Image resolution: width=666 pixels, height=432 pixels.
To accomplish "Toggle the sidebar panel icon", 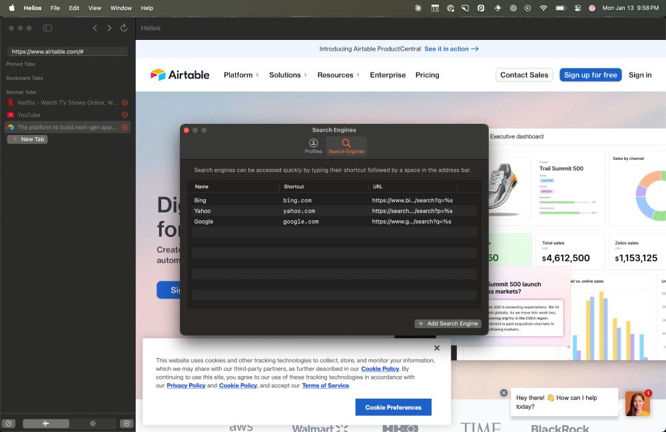I will [x=47, y=28].
